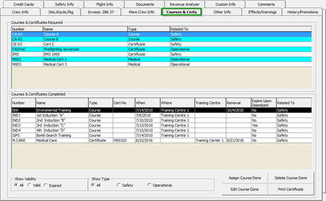Click the When column header in Completed
Viewport: 326px width, 201px height.
tap(147, 103)
